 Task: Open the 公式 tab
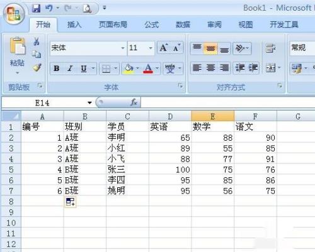point(151,25)
